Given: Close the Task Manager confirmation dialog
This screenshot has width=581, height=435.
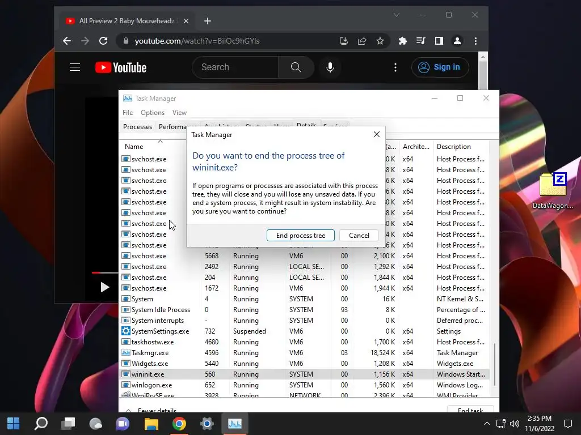Looking at the screenshot, I should click(377, 134).
